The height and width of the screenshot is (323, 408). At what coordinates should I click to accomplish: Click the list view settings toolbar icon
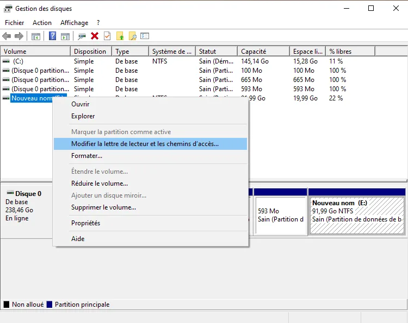pos(145,36)
